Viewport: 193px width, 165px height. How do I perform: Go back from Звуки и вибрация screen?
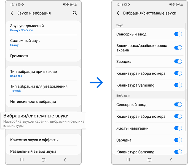coord(12,13)
